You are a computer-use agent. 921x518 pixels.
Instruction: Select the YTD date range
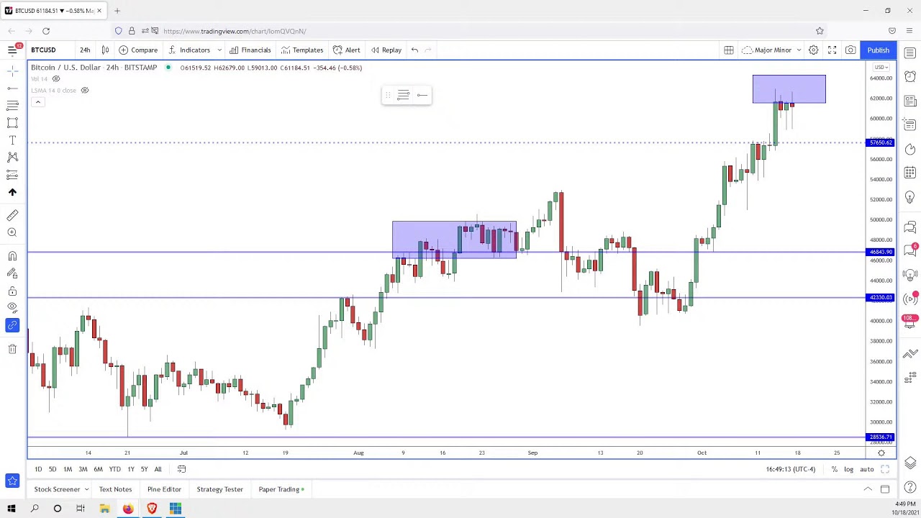point(114,469)
